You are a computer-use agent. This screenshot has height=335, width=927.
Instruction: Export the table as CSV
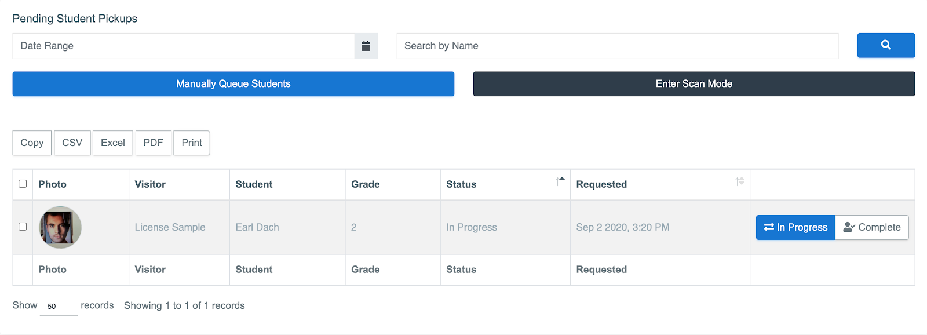click(72, 143)
